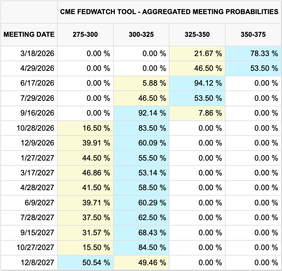
Task: Click the 46.86 % probability cell
Action: (x=85, y=173)
